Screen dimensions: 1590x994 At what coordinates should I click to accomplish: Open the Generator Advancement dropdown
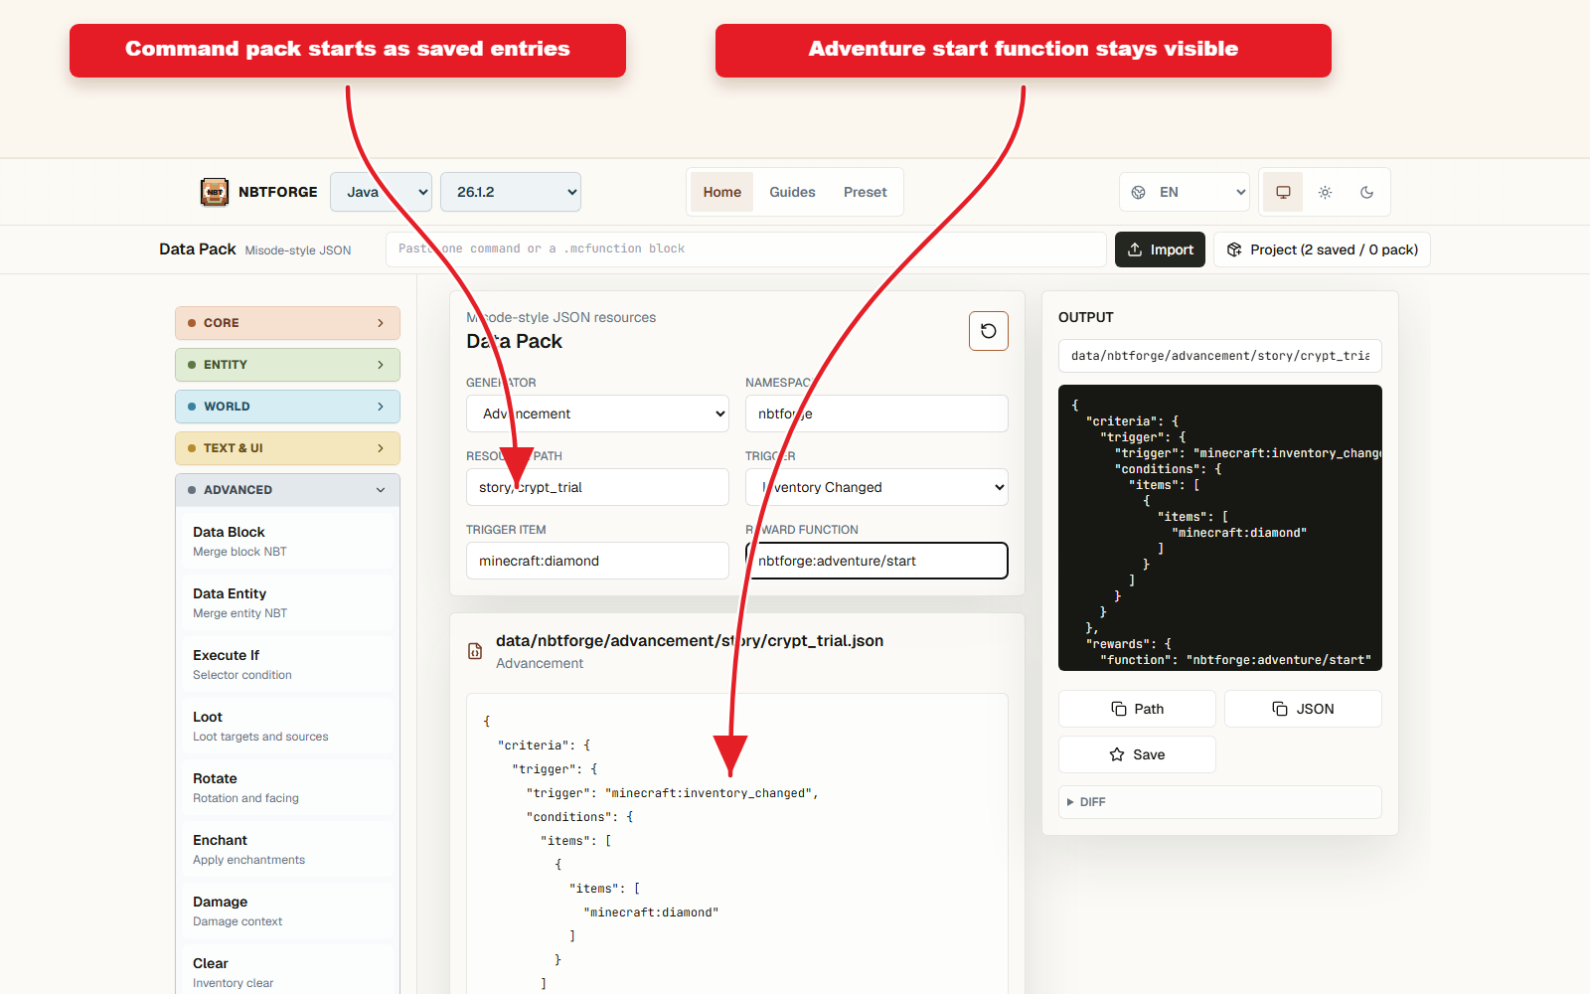click(x=597, y=414)
